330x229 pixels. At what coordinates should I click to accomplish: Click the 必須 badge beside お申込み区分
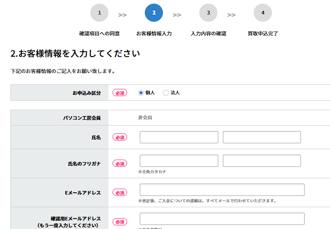(120, 93)
